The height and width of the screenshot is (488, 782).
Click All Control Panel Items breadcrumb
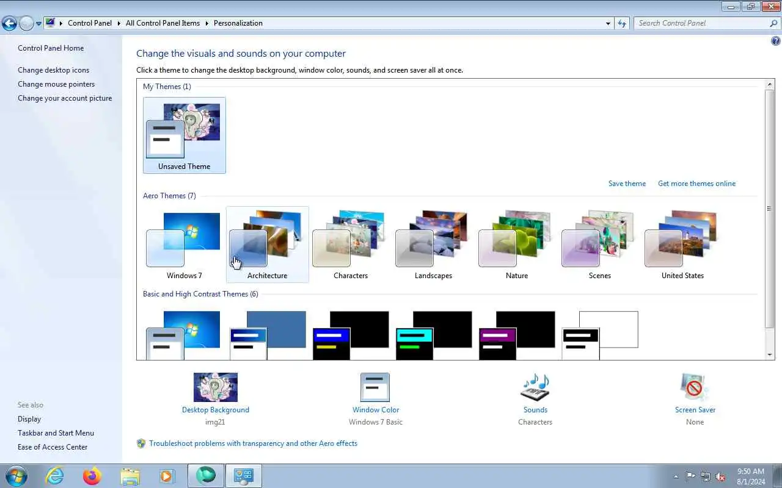click(x=163, y=23)
